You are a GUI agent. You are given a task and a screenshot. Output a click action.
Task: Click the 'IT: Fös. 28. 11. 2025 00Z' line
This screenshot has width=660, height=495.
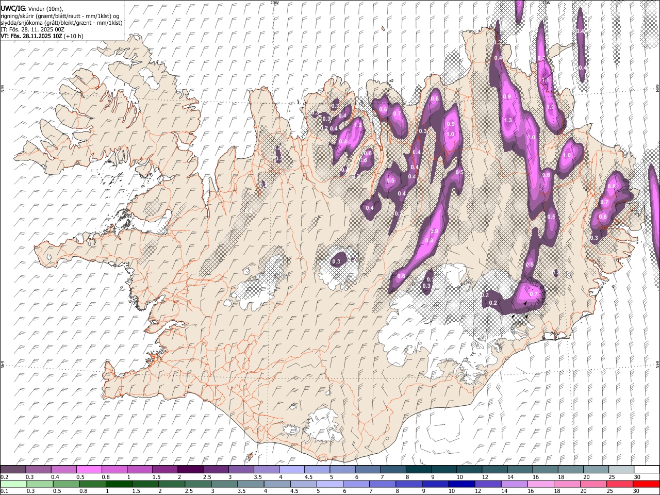(x=32, y=29)
